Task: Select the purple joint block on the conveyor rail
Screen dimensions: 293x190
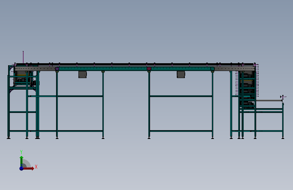Action: (57, 69)
